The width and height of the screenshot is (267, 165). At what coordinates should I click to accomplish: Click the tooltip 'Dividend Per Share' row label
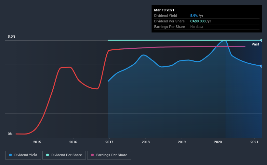(x=169, y=21)
